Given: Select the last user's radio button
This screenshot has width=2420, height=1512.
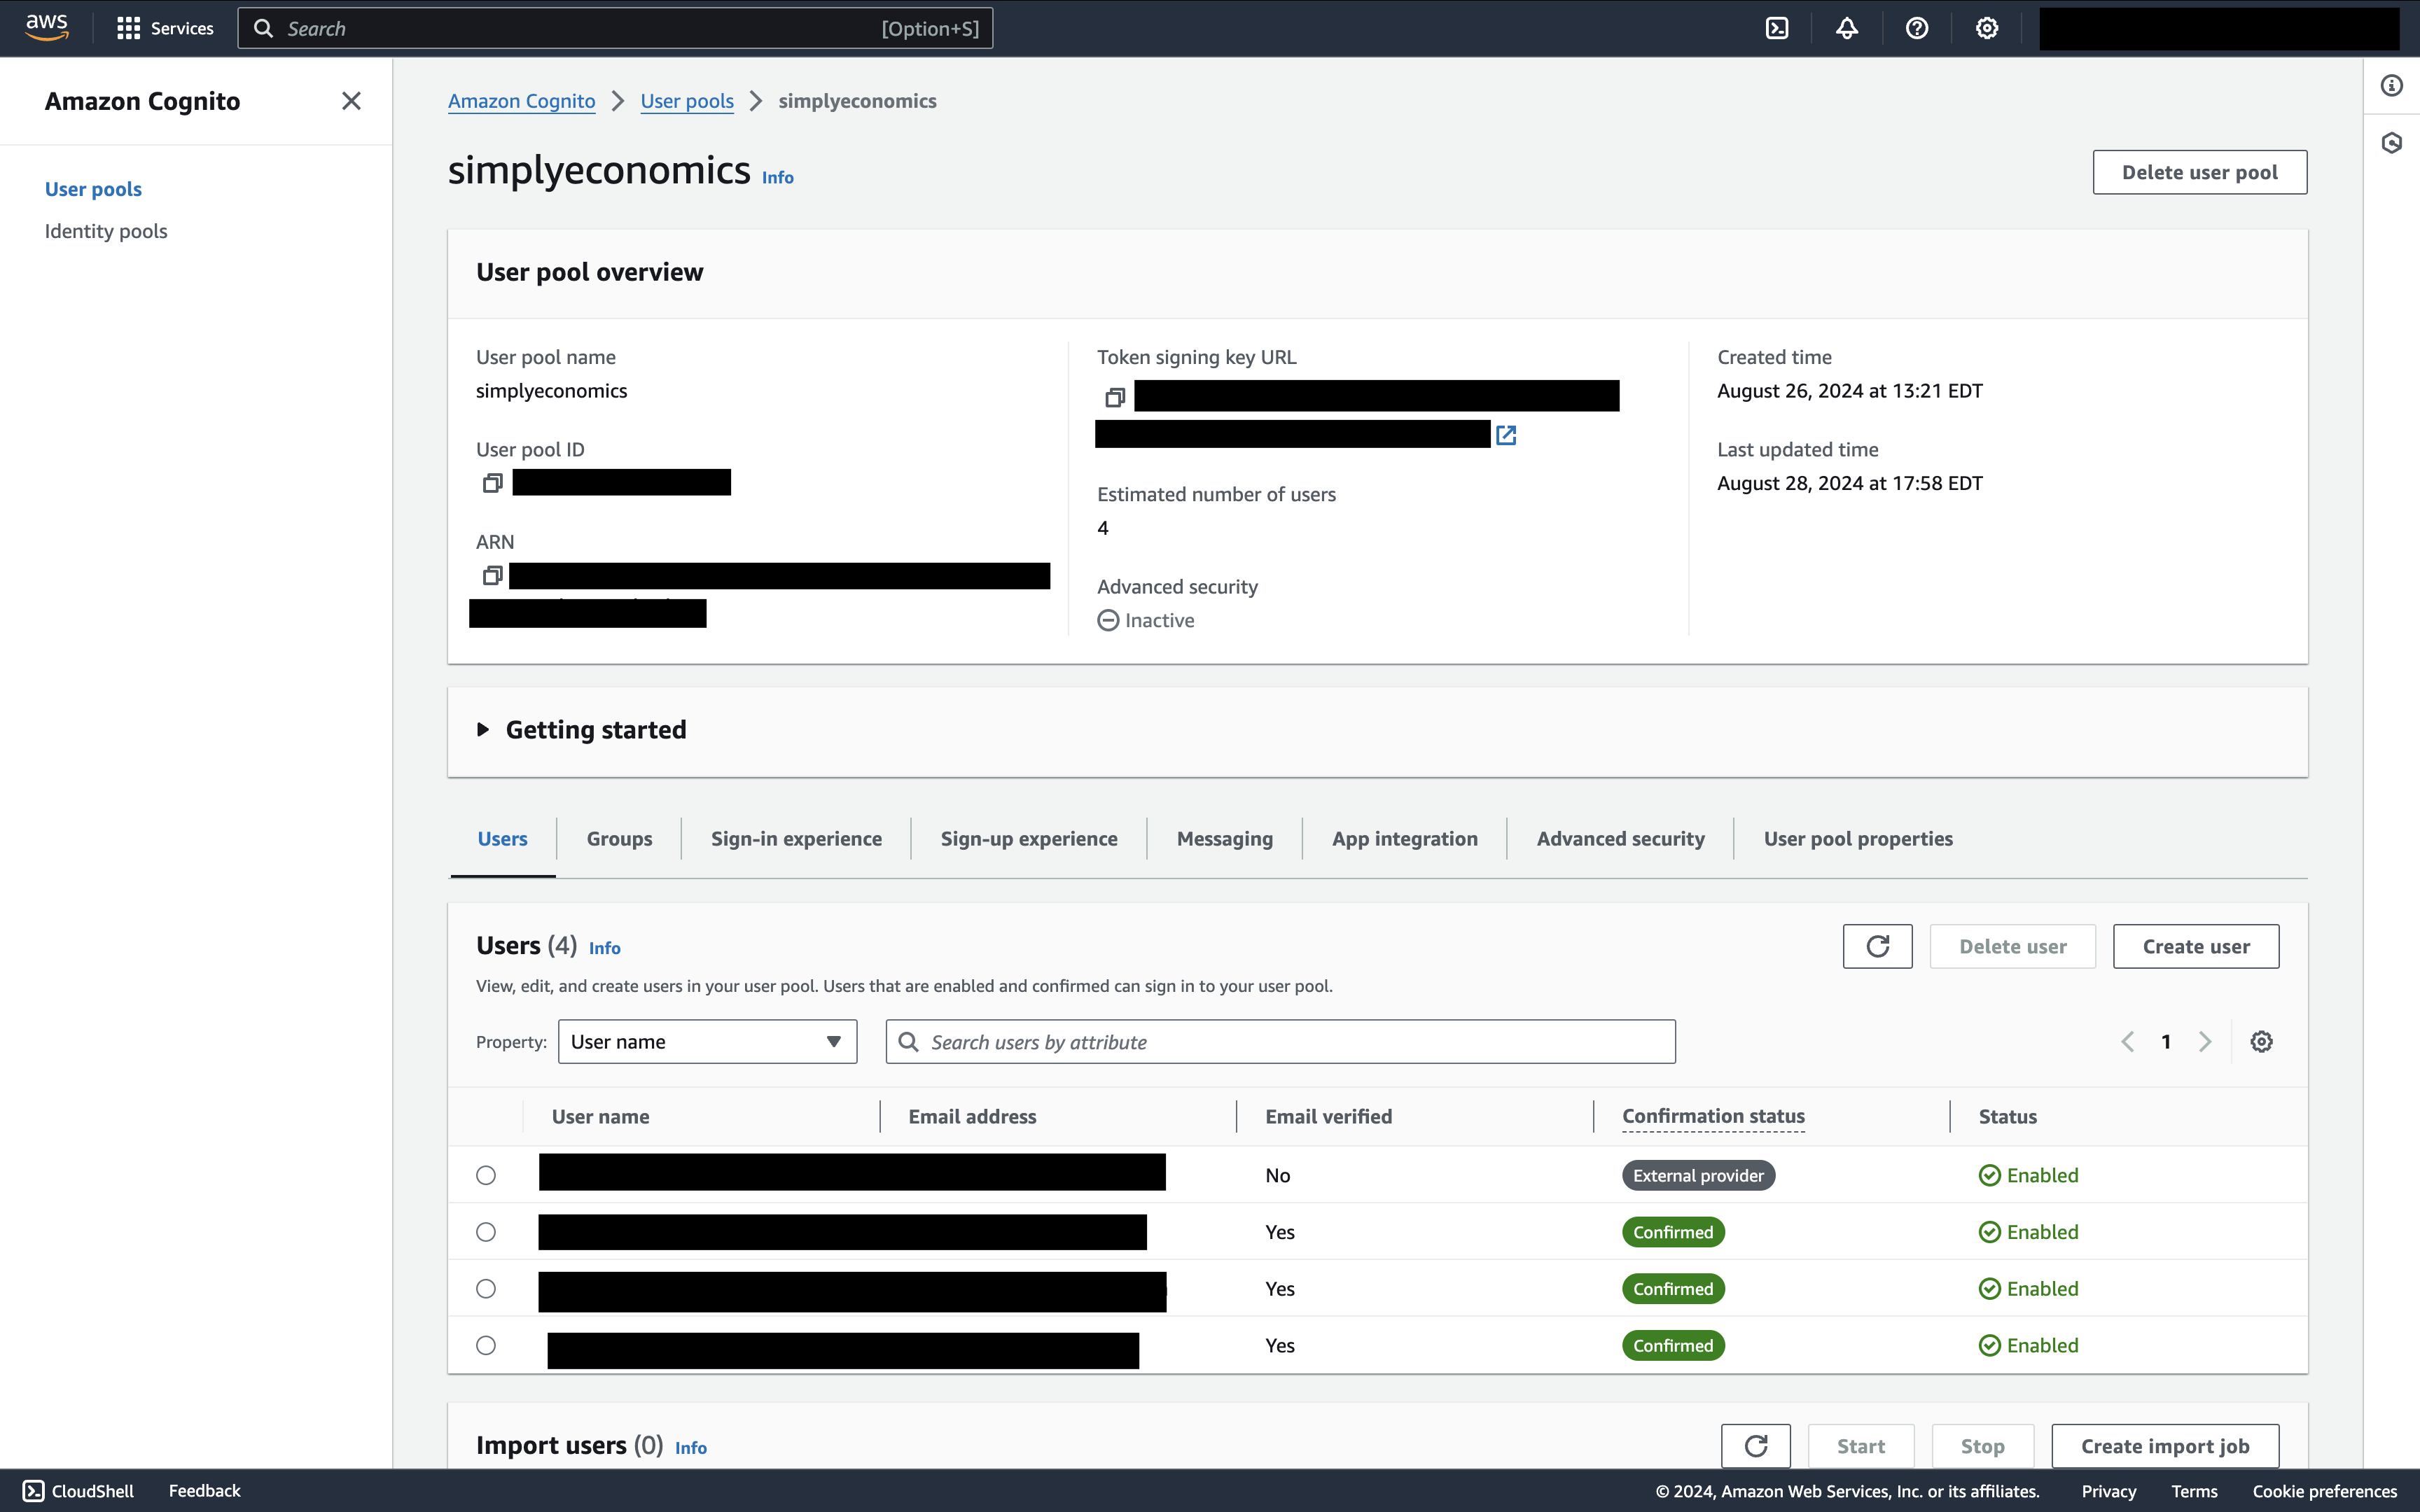Looking at the screenshot, I should 486,1345.
